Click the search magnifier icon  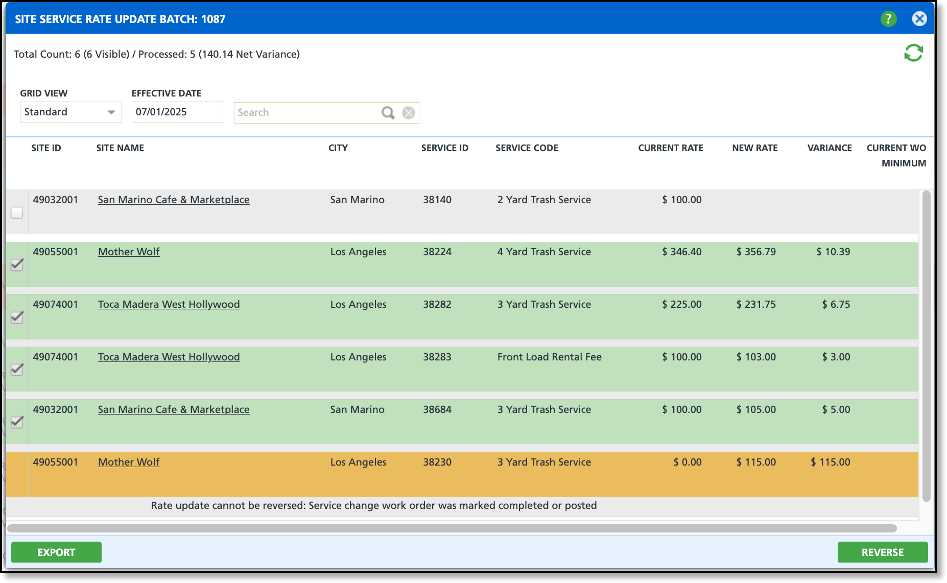click(x=388, y=113)
